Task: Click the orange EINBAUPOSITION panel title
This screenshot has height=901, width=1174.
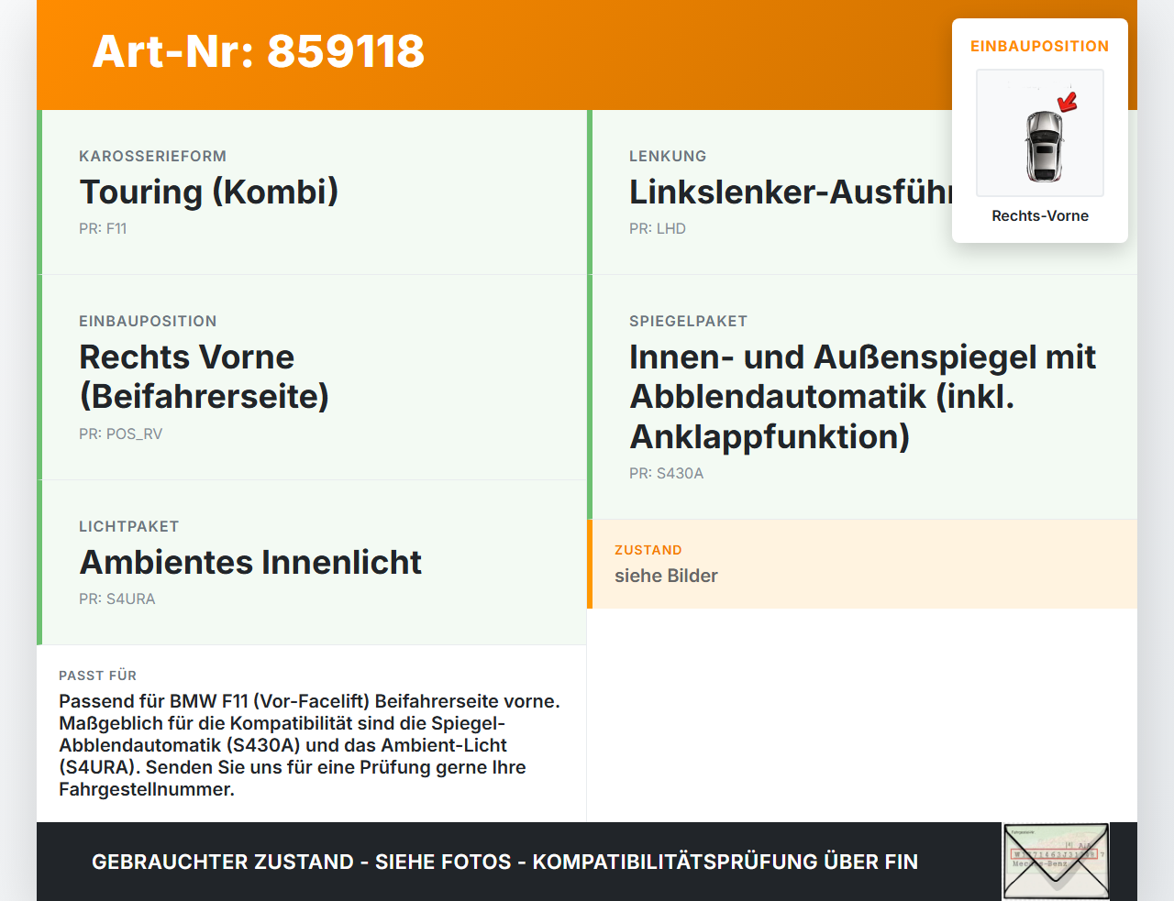Action: point(1040,46)
